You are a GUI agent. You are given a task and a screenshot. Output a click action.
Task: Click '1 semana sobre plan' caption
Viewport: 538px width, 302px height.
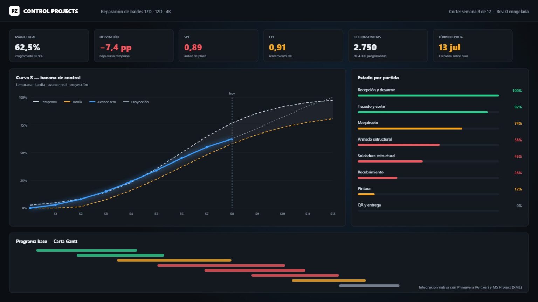453,56
